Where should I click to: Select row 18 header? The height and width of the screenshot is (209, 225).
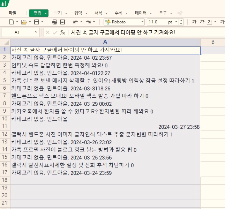tap(5, 180)
